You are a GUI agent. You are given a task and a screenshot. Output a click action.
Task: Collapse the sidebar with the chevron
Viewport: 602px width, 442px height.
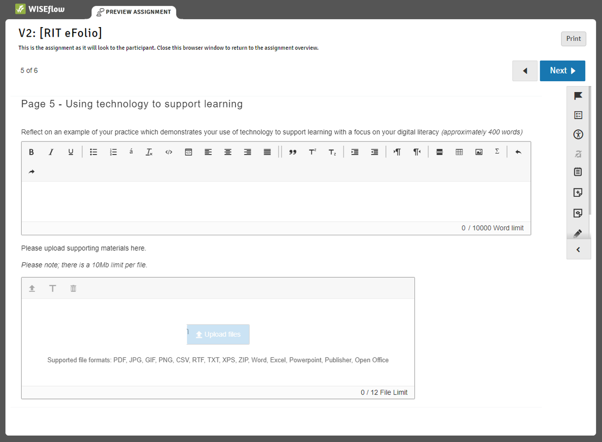point(578,249)
